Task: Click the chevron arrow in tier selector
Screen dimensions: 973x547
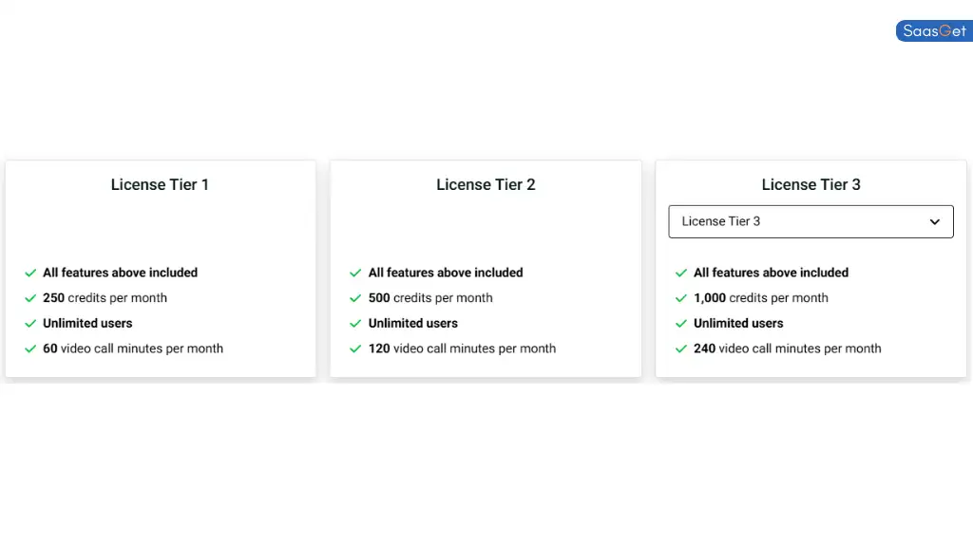Action: [x=935, y=222]
